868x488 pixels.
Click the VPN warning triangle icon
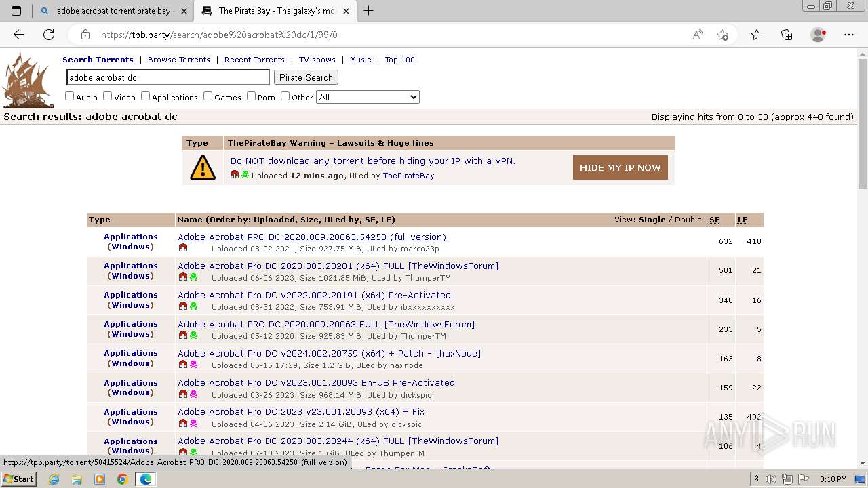click(x=203, y=167)
